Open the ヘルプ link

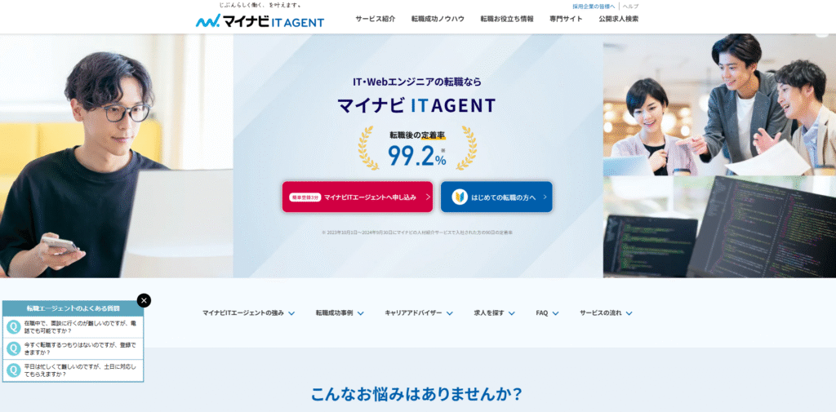[631, 7]
